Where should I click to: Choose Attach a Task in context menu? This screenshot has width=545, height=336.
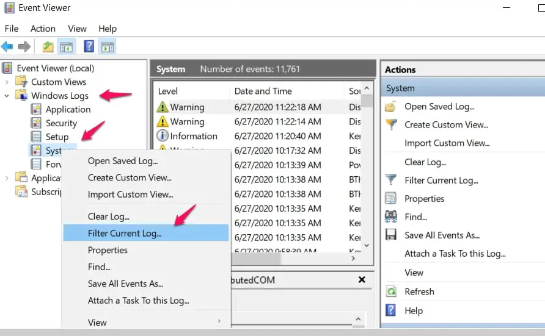click(x=146, y=300)
